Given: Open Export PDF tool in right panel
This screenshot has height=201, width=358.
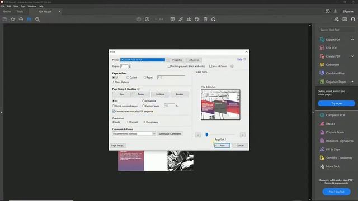Looking at the screenshot, I should [333, 40].
